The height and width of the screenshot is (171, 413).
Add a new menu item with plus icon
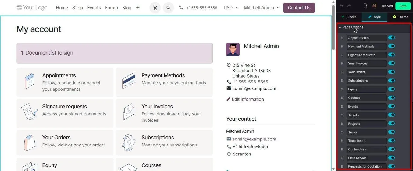point(138,7)
